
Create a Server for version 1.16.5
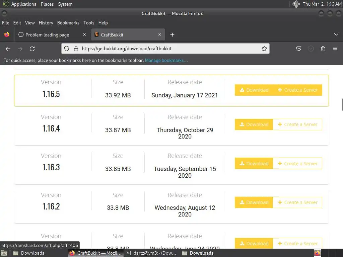coord(297,90)
